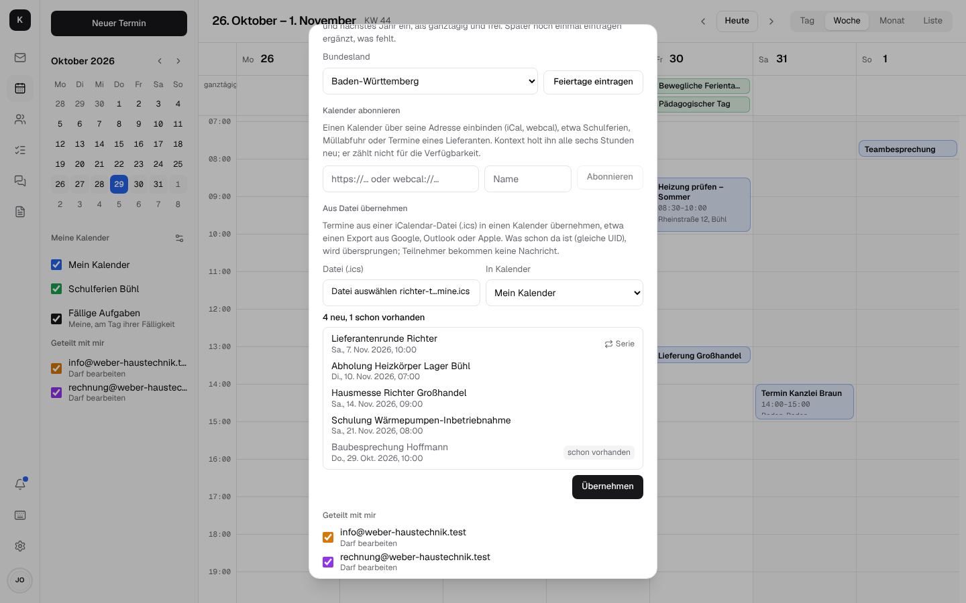
Task: Go to next month in mini calendar
Action: [178, 61]
